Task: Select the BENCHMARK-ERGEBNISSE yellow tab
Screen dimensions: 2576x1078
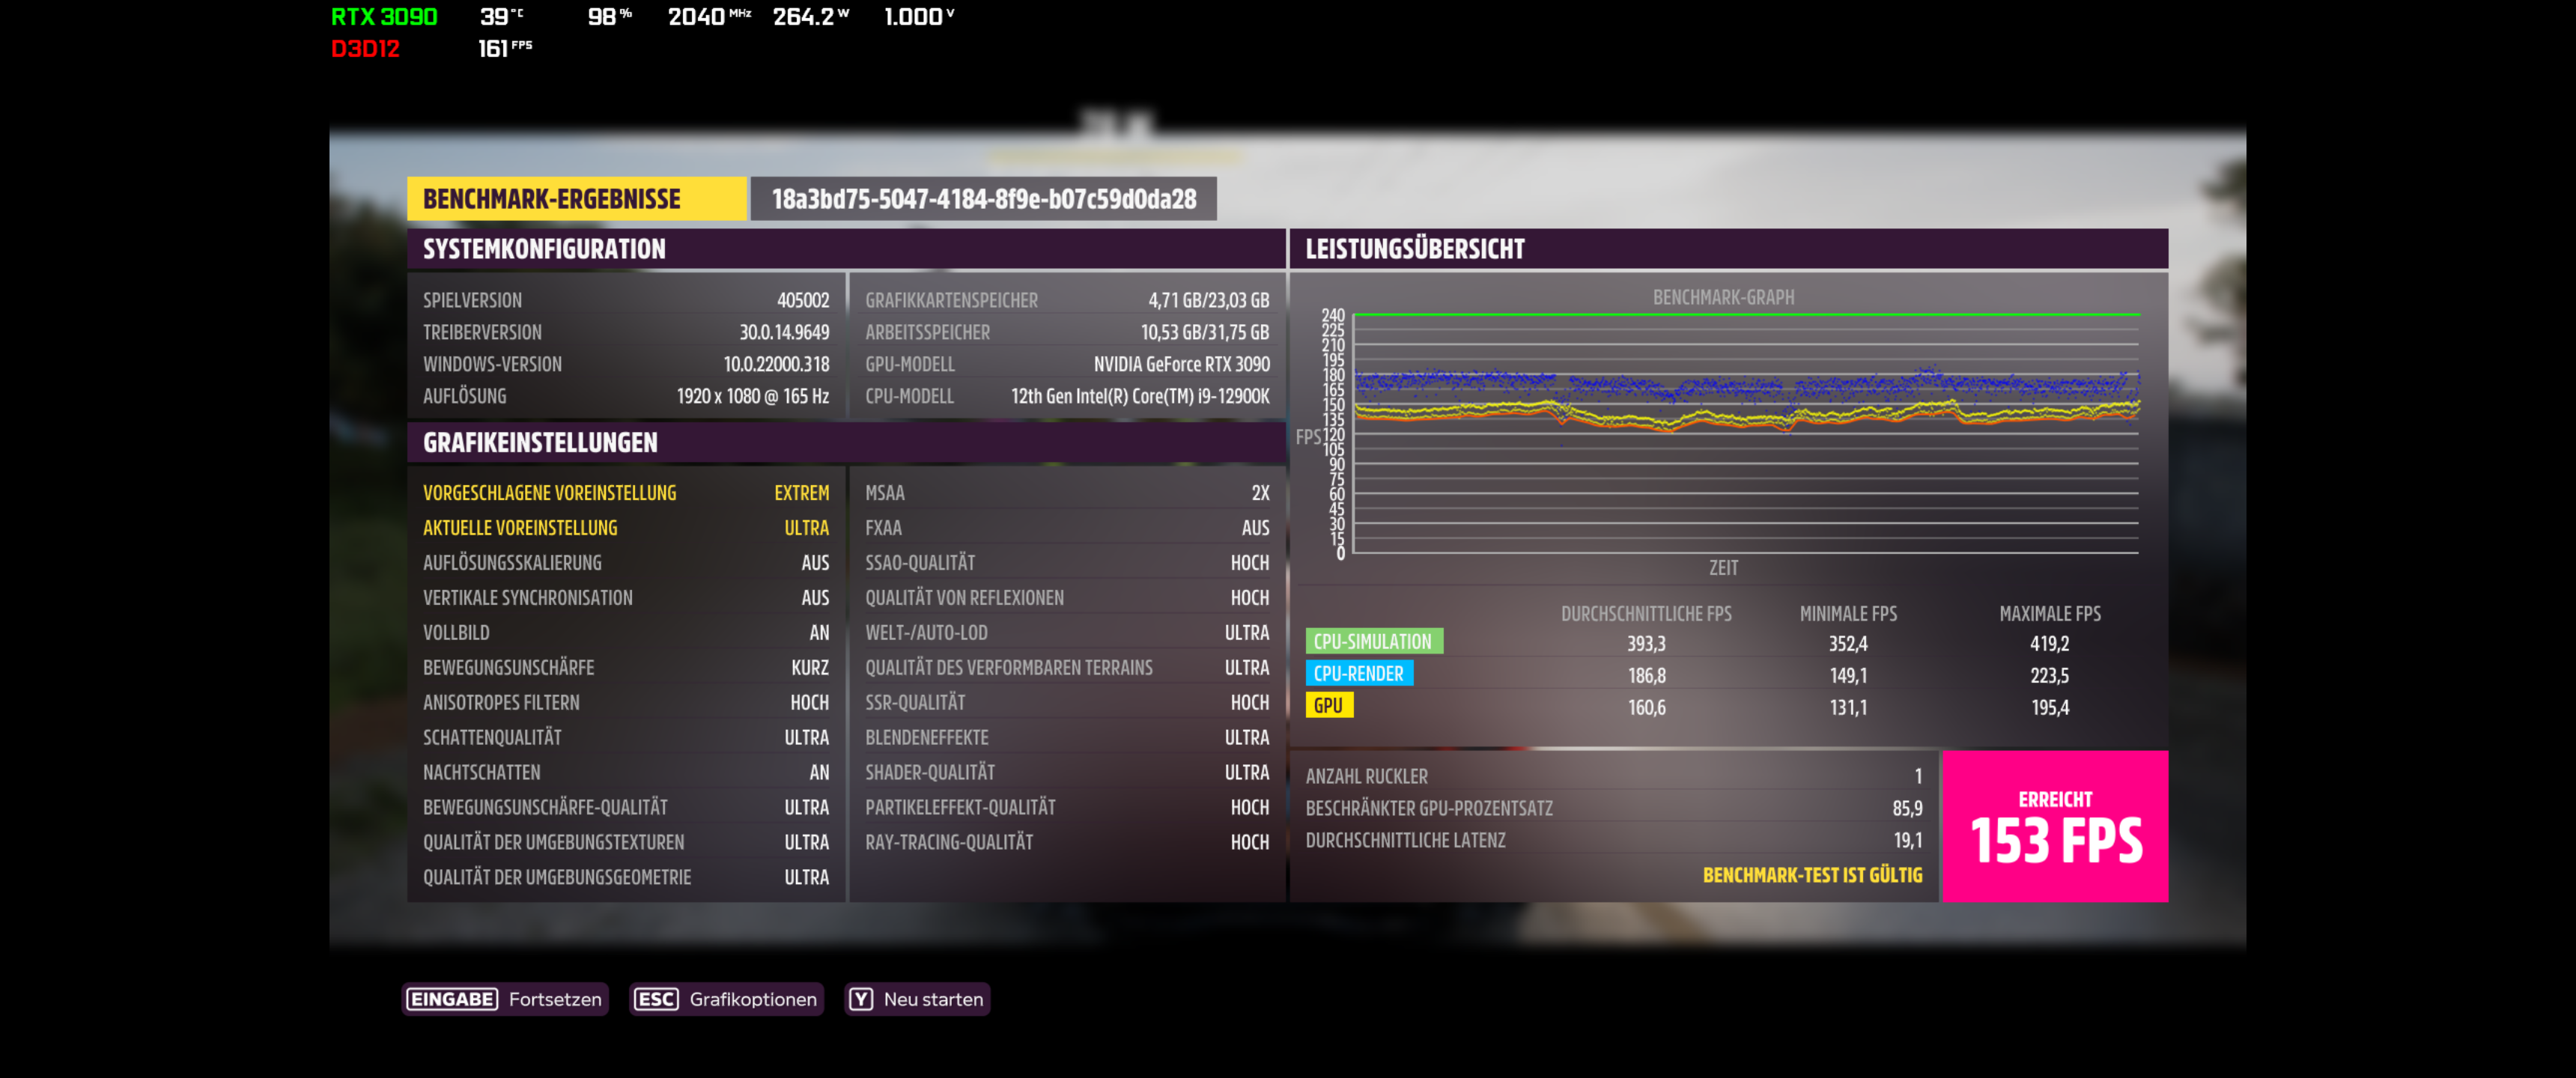Action: coord(576,199)
